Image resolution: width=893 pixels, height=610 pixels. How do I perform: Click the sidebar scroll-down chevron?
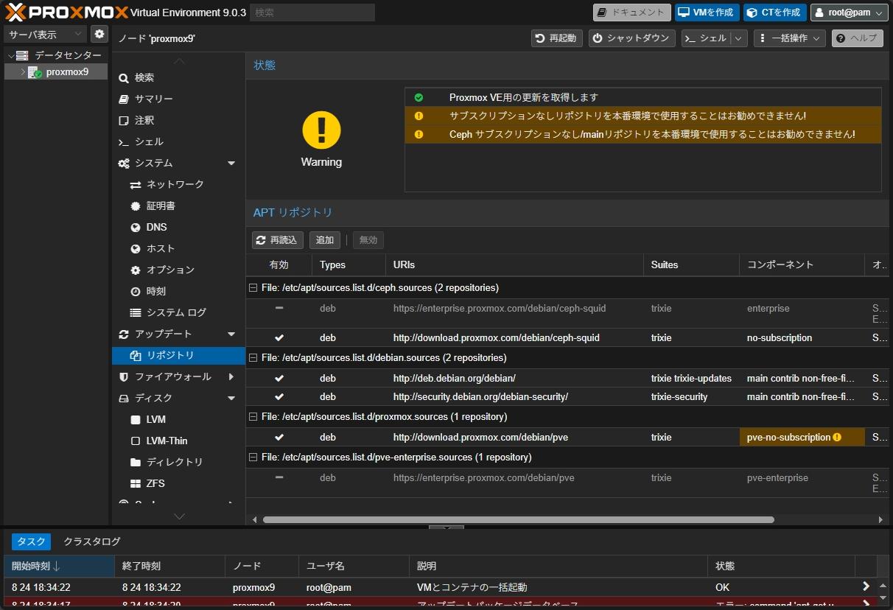(x=179, y=516)
